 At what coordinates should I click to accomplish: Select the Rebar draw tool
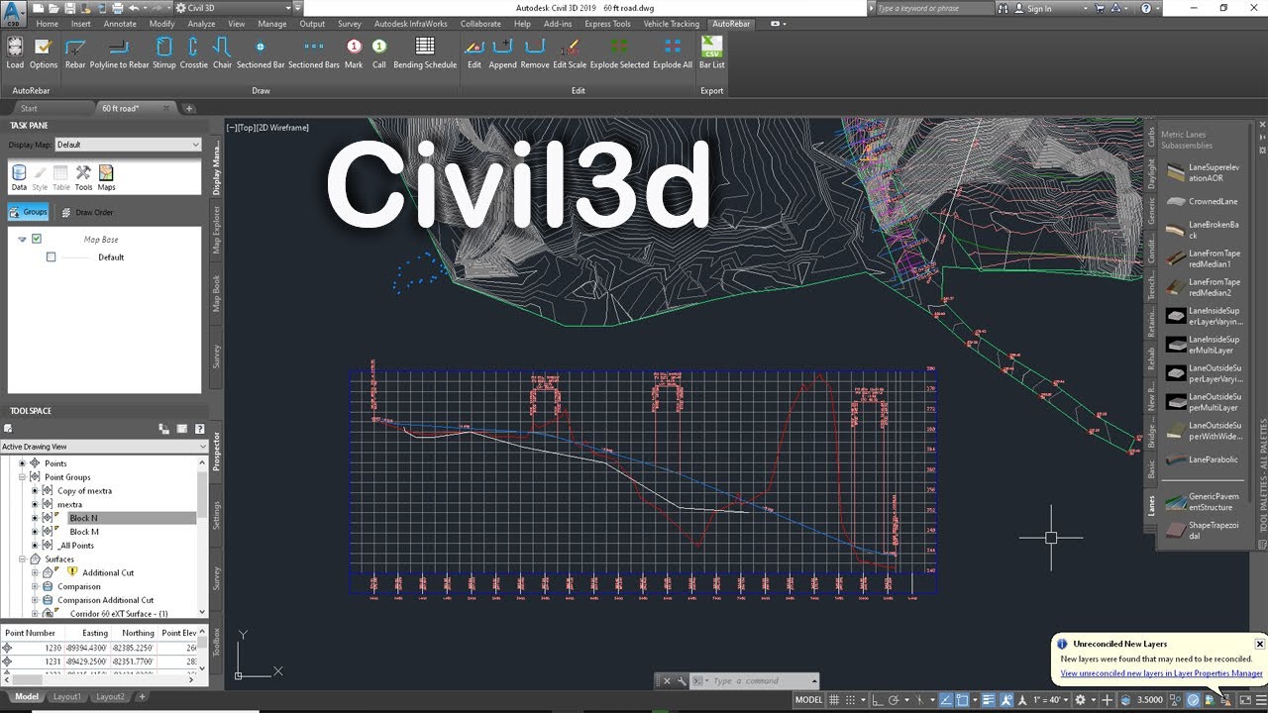pos(75,53)
